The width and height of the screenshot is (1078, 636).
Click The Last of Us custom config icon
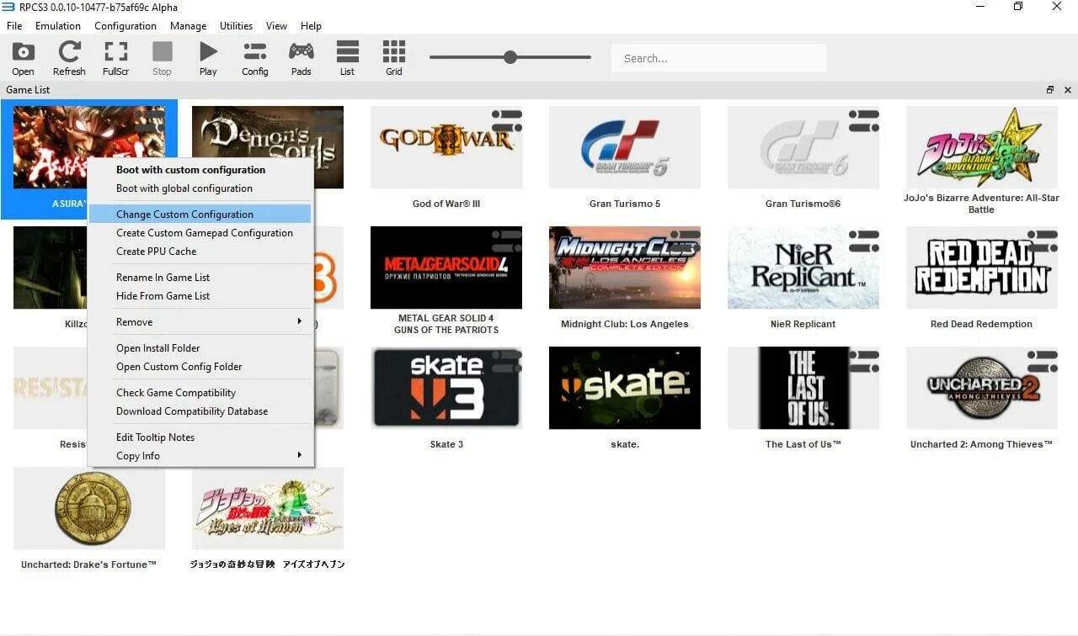coord(864,361)
